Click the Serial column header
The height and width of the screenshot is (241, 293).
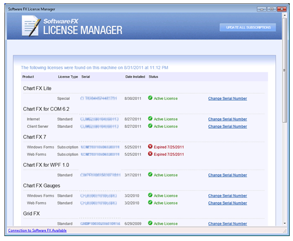86,77
